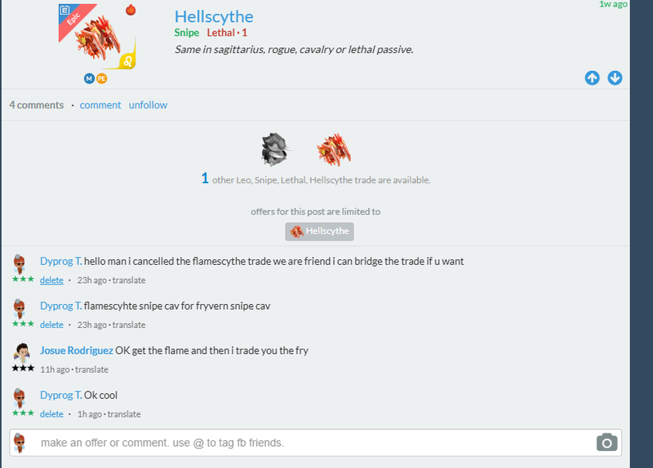Click Josue Rodriguez's avatar

(22, 352)
